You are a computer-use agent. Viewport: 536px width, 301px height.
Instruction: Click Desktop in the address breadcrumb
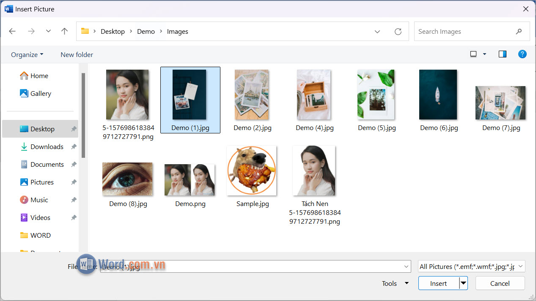(113, 32)
